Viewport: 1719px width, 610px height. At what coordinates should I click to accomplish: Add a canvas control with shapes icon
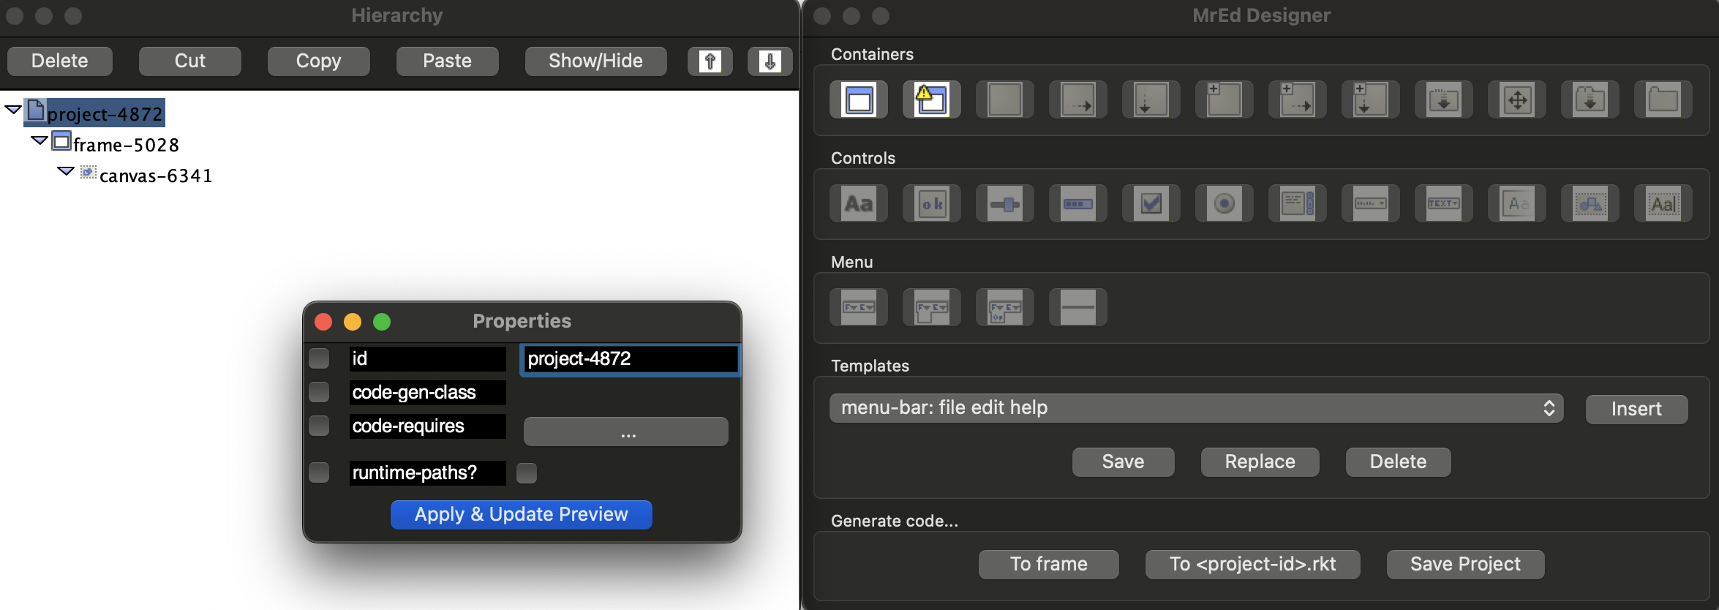pyautogui.click(x=1590, y=203)
